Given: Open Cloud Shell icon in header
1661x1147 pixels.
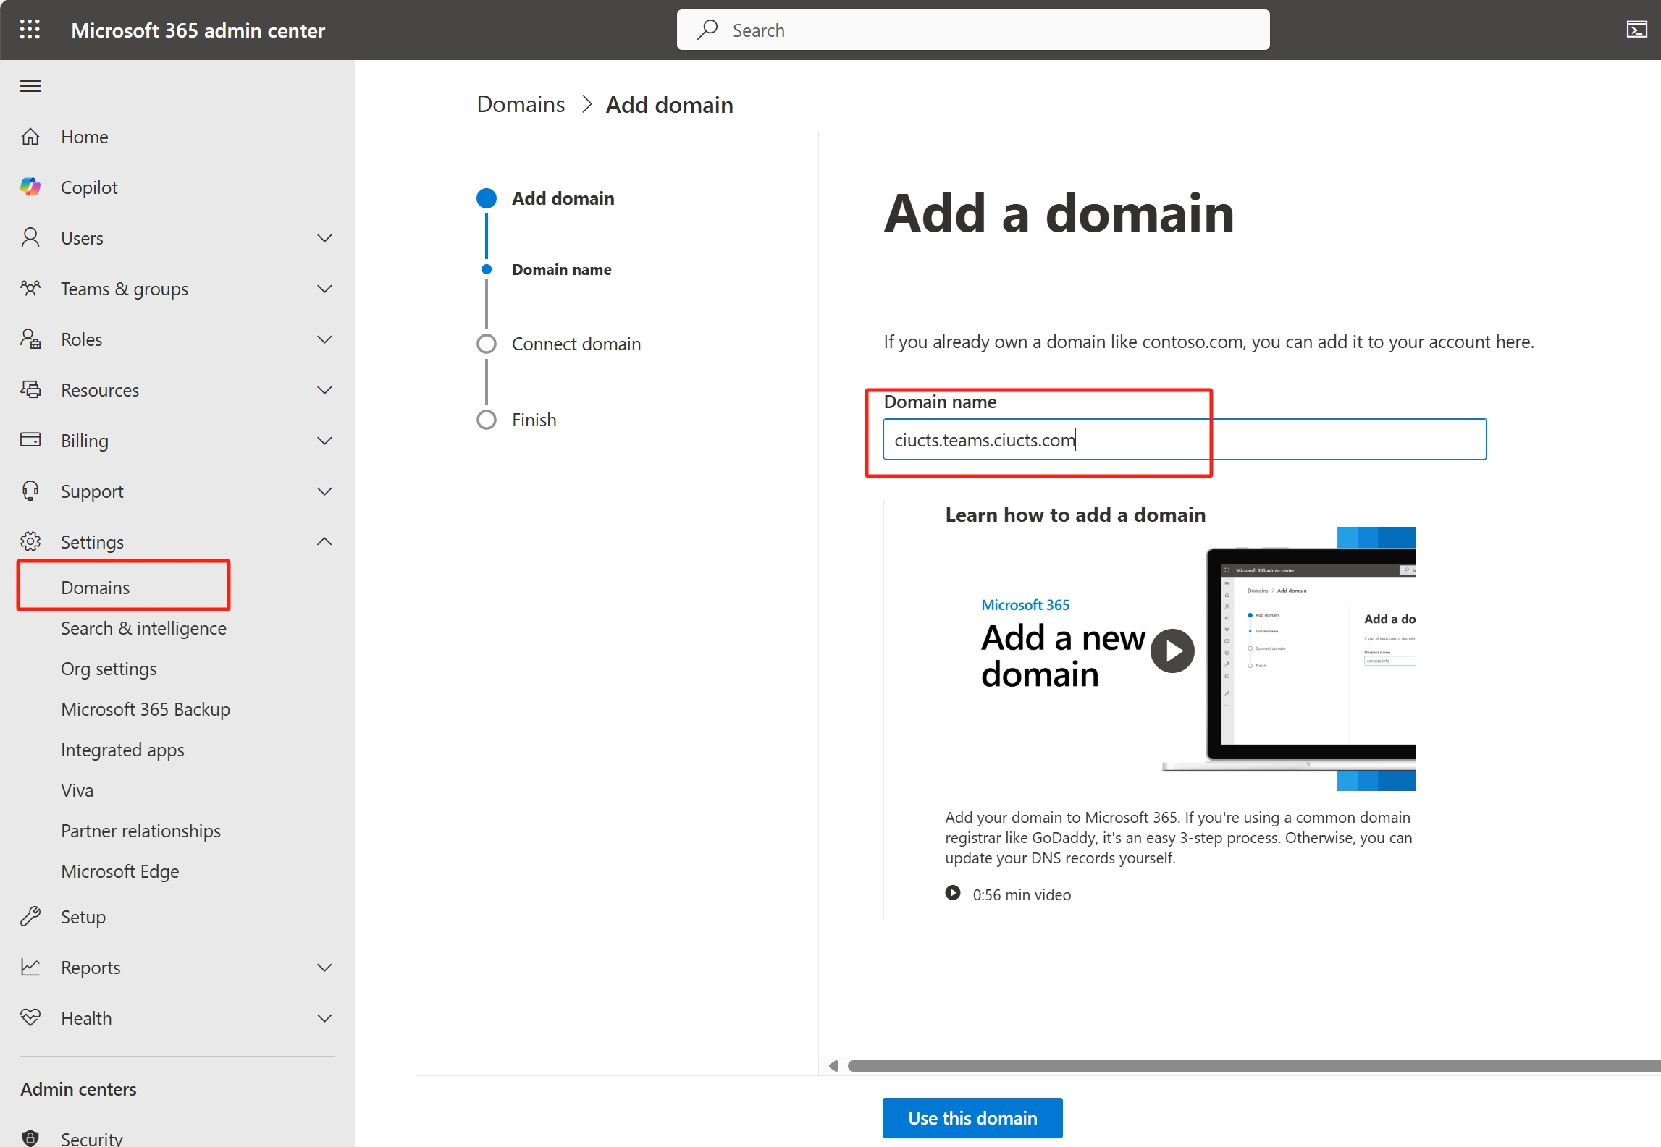Looking at the screenshot, I should (x=1636, y=30).
